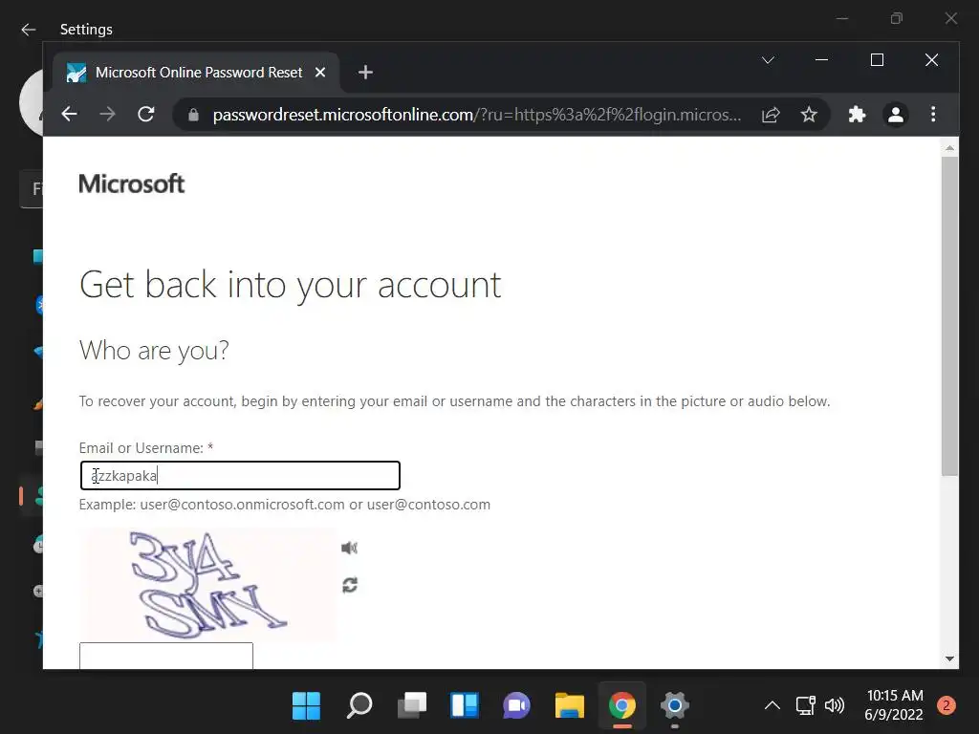The width and height of the screenshot is (979, 734).
Task: Open taskbar Search
Action: (x=359, y=706)
